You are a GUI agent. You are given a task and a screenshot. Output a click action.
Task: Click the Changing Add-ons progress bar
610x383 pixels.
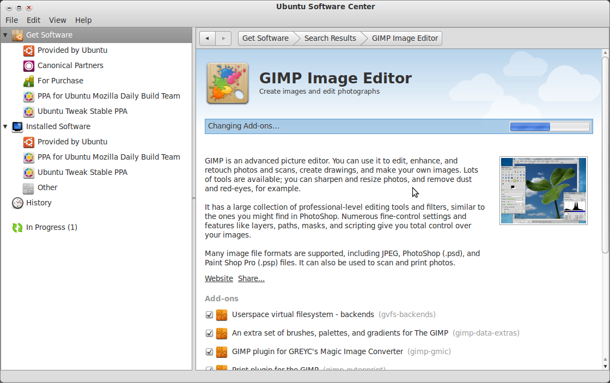point(550,126)
